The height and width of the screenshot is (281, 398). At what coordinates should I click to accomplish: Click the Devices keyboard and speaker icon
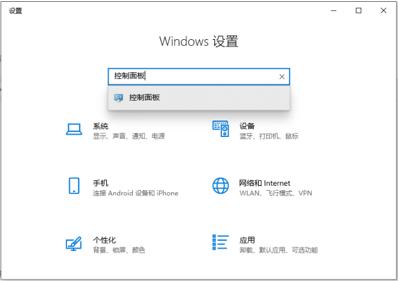pyautogui.click(x=221, y=128)
